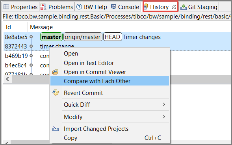This screenshot has height=145, width=232.
Task: Close the History tab with its X
Action: click(x=174, y=7)
